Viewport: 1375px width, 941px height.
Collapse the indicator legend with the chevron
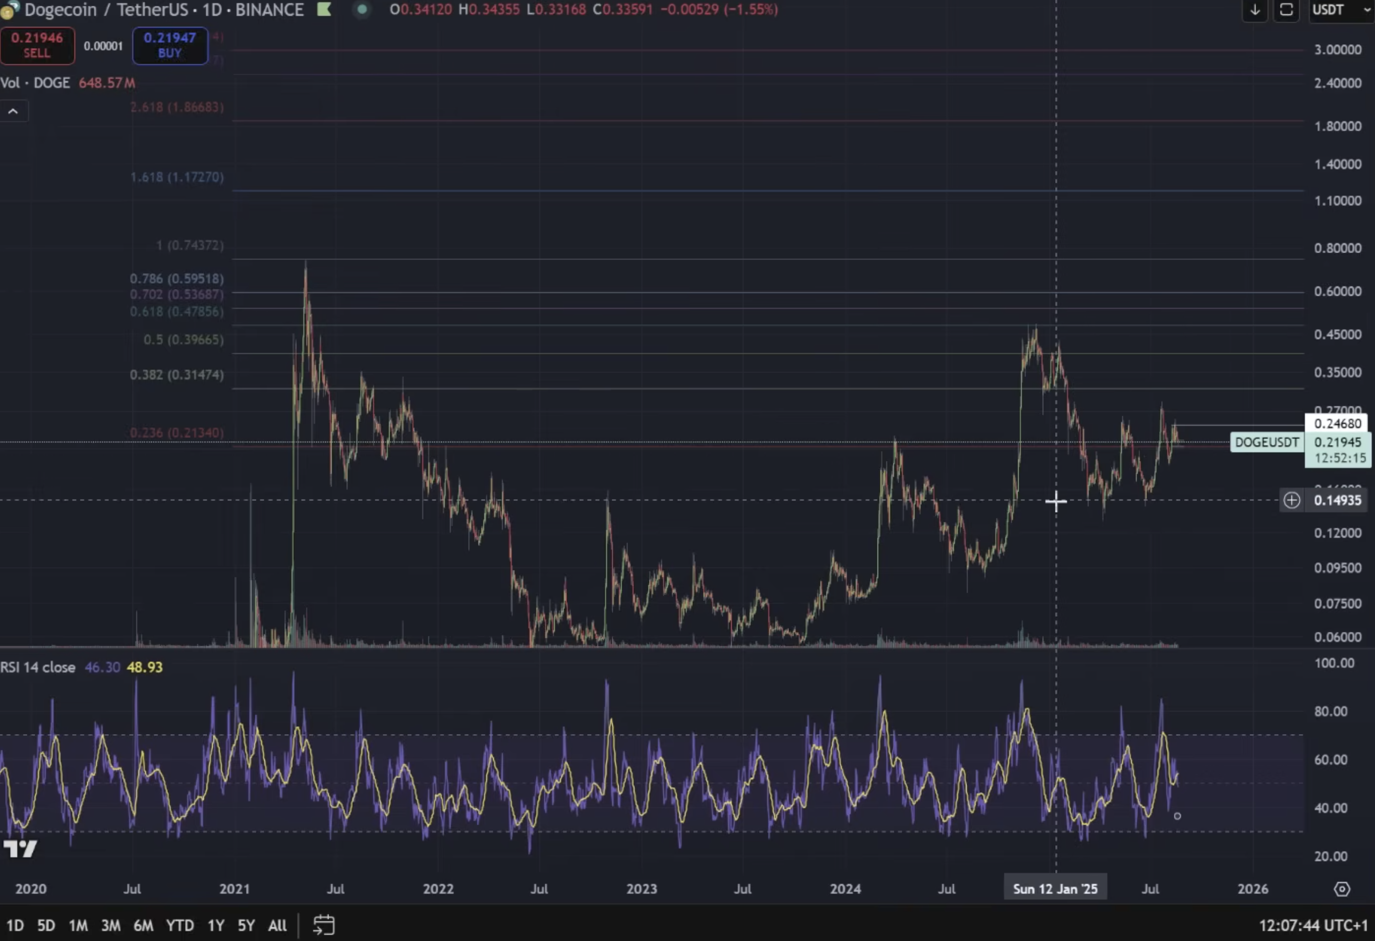(x=14, y=111)
